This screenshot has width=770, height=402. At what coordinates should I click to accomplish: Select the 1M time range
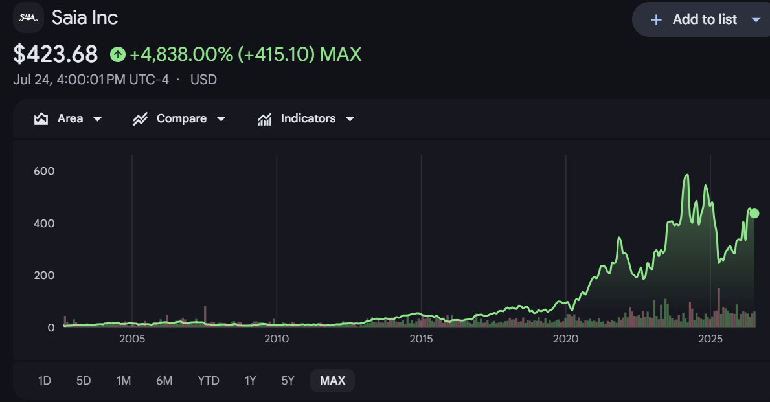click(x=124, y=381)
